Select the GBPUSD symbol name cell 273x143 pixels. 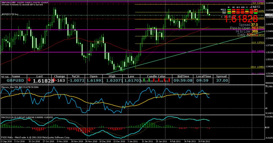[x=15, y=80]
